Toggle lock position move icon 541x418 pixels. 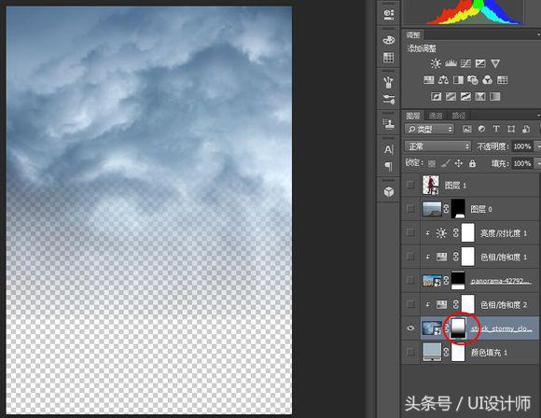(459, 163)
